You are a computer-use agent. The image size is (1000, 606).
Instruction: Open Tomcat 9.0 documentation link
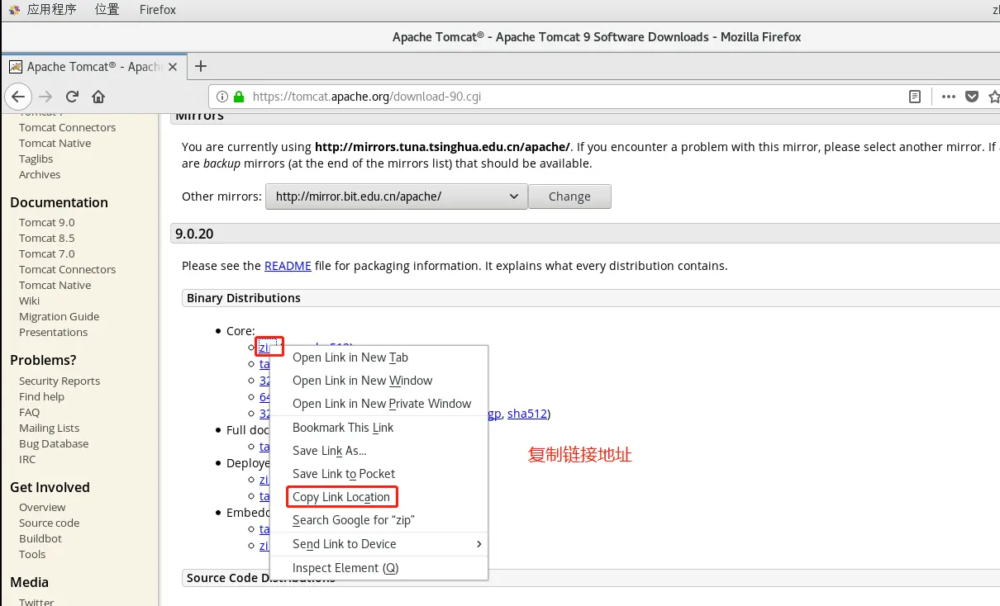46,222
